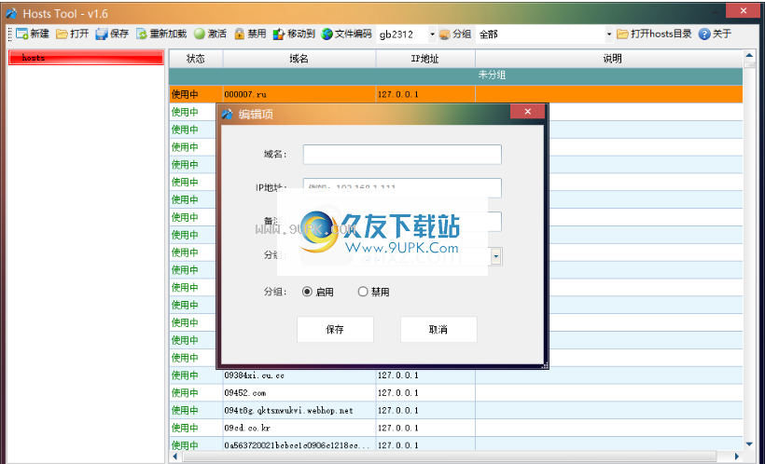
Task: Click the 状态 column header
Action: point(196,59)
